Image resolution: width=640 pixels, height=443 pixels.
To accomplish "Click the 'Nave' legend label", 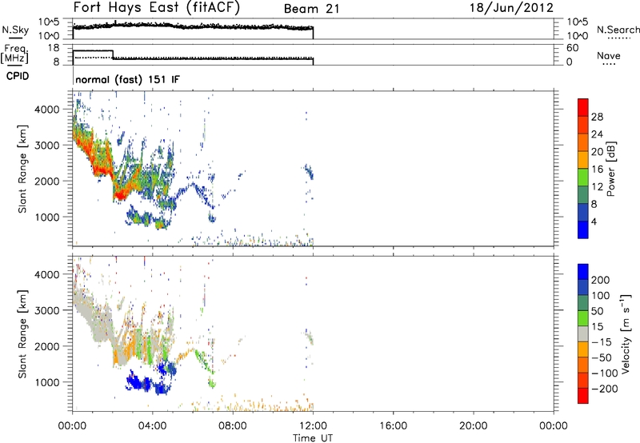I will coord(608,56).
